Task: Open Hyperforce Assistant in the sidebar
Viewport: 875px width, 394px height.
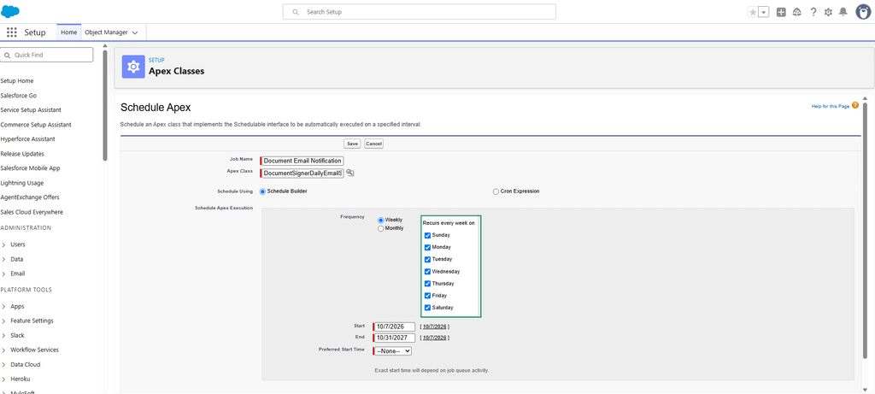Action: click(28, 139)
